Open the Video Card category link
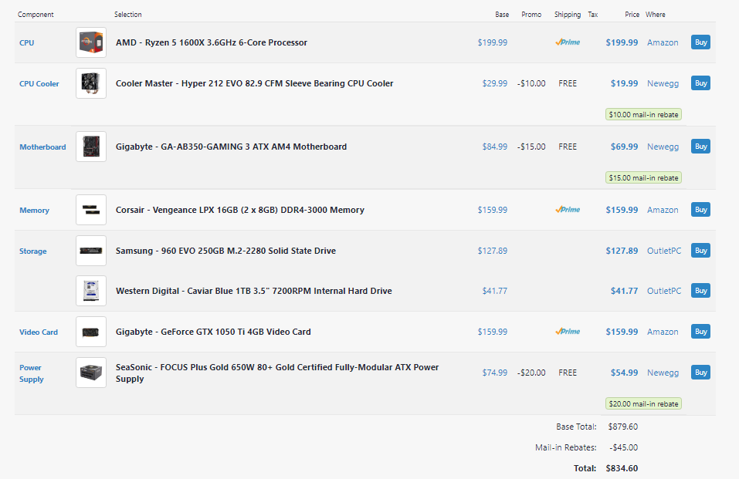This screenshot has height=479, width=739. point(39,332)
